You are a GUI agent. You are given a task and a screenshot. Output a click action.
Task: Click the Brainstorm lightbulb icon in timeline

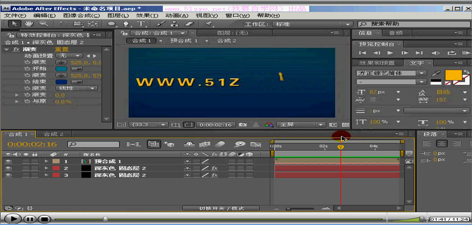pos(240,145)
